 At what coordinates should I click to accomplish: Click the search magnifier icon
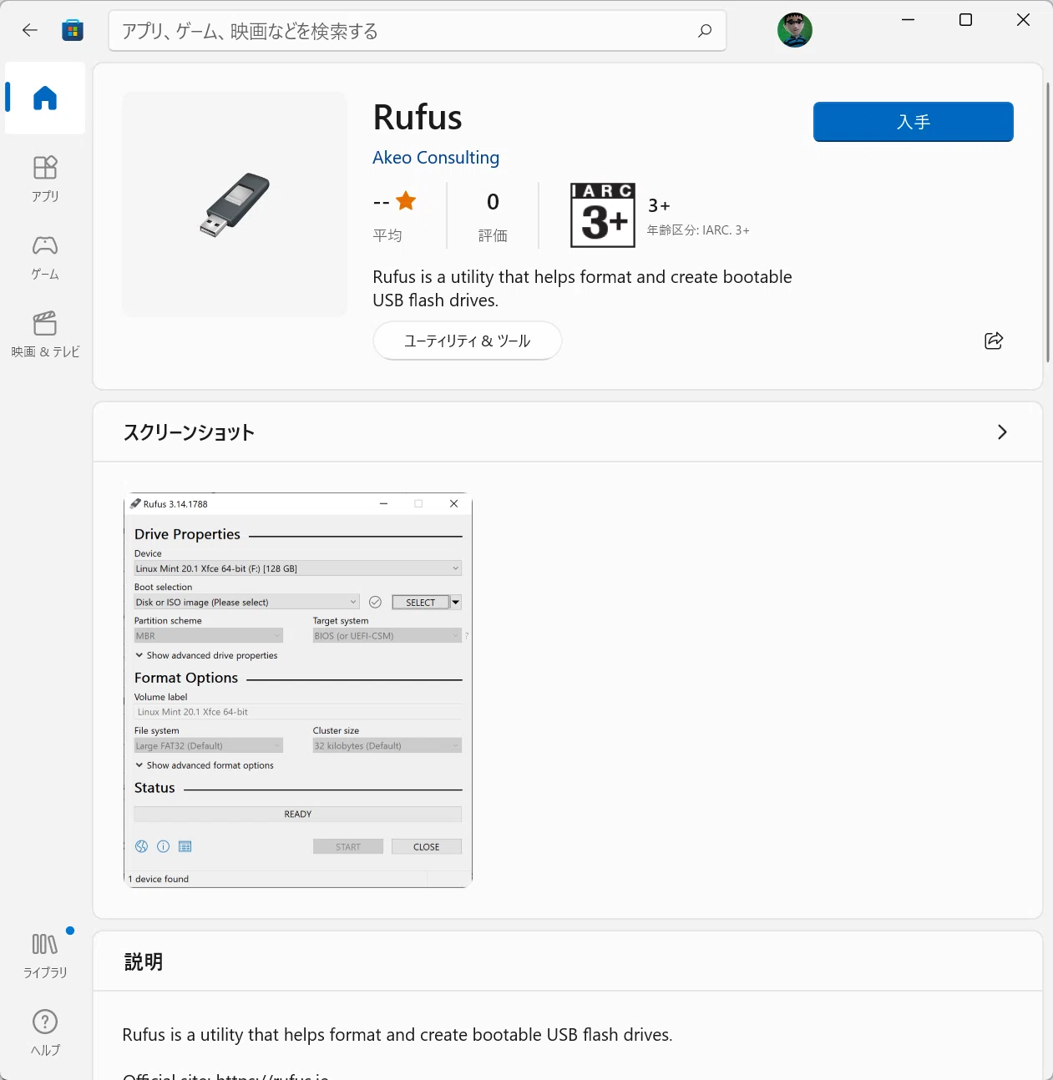coord(705,31)
